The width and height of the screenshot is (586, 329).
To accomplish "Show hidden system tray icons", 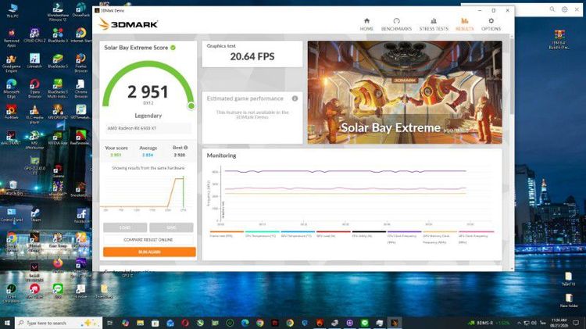I will click(519, 323).
